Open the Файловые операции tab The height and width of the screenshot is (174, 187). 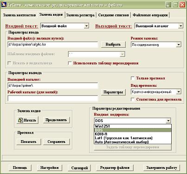pyautogui.click(x=150, y=15)
